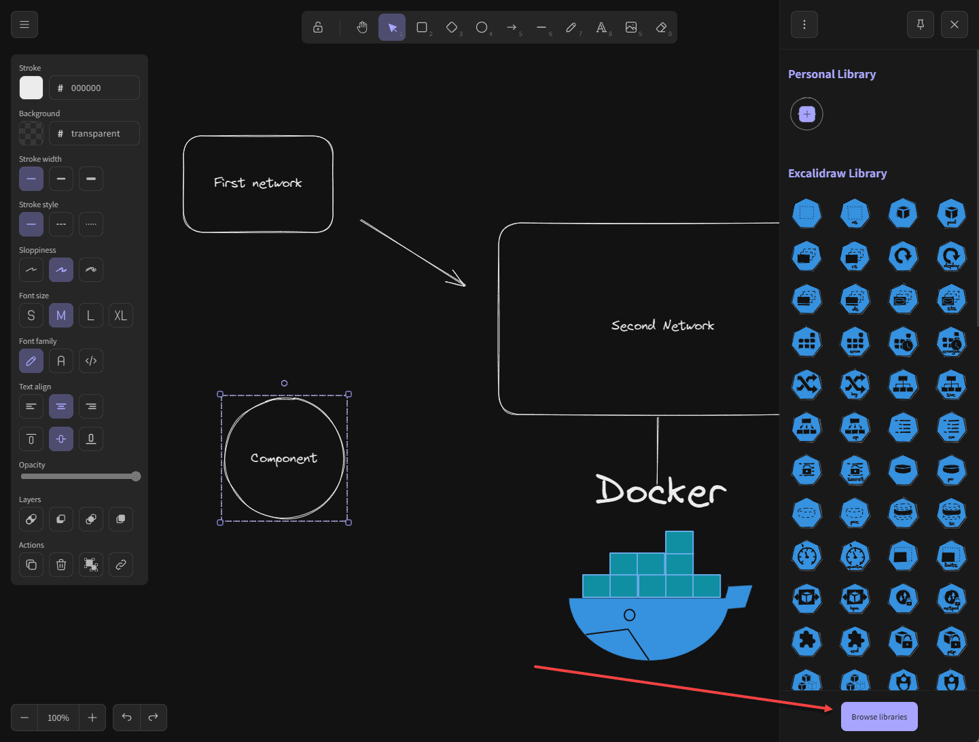Open library panel three-dot options menu
This screenshot has height=742, width=979.
(804, 24)
